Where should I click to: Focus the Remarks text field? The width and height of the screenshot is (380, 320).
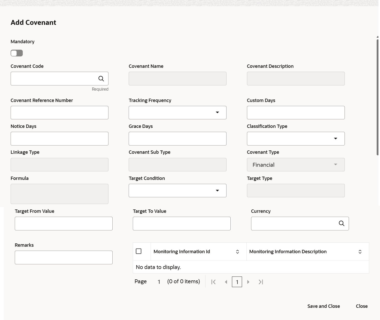point(64,258)
